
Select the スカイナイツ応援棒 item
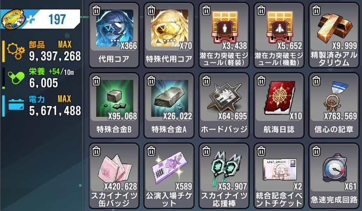[224, 176]
